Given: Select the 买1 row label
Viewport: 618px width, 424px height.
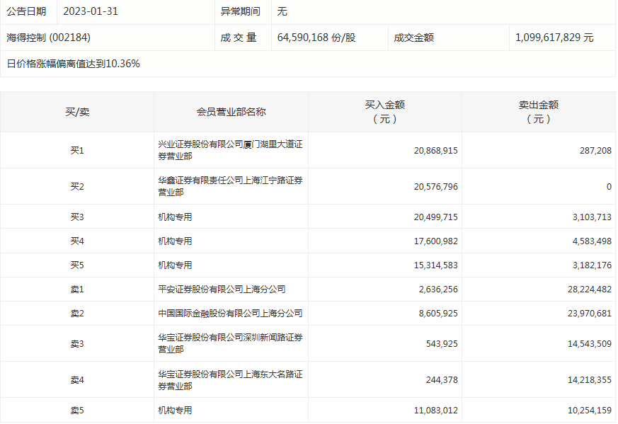Looking at the screenshot, I should pos(77,151).
